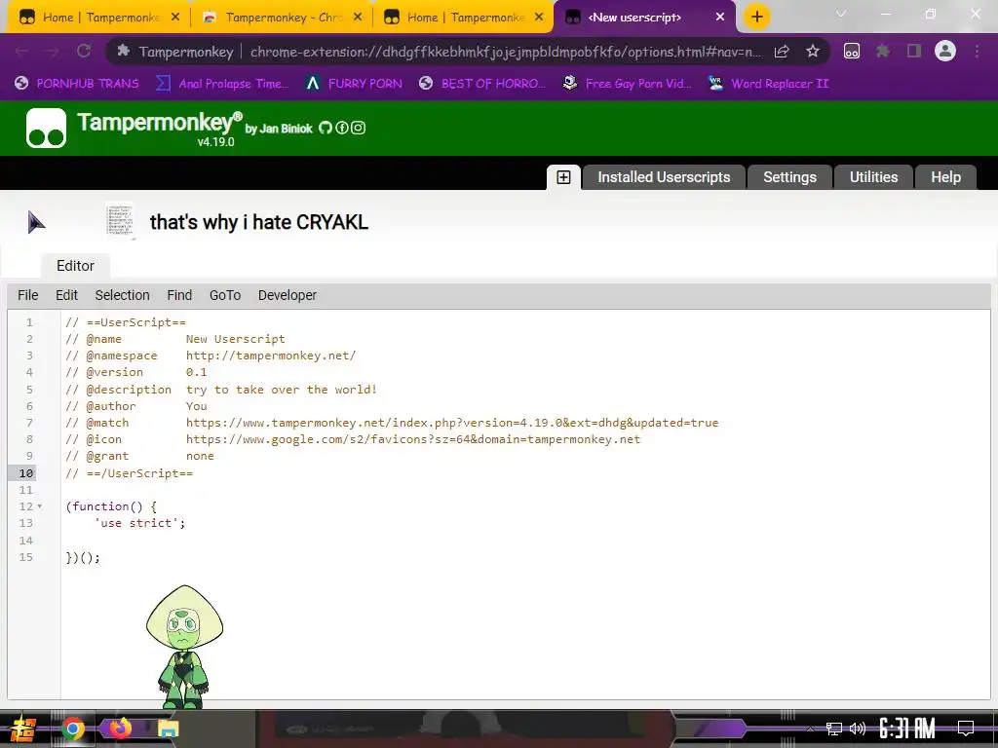The image size is (998, 748).
Task: Click the share page icon in address bar
Action: tap(782, 52)
